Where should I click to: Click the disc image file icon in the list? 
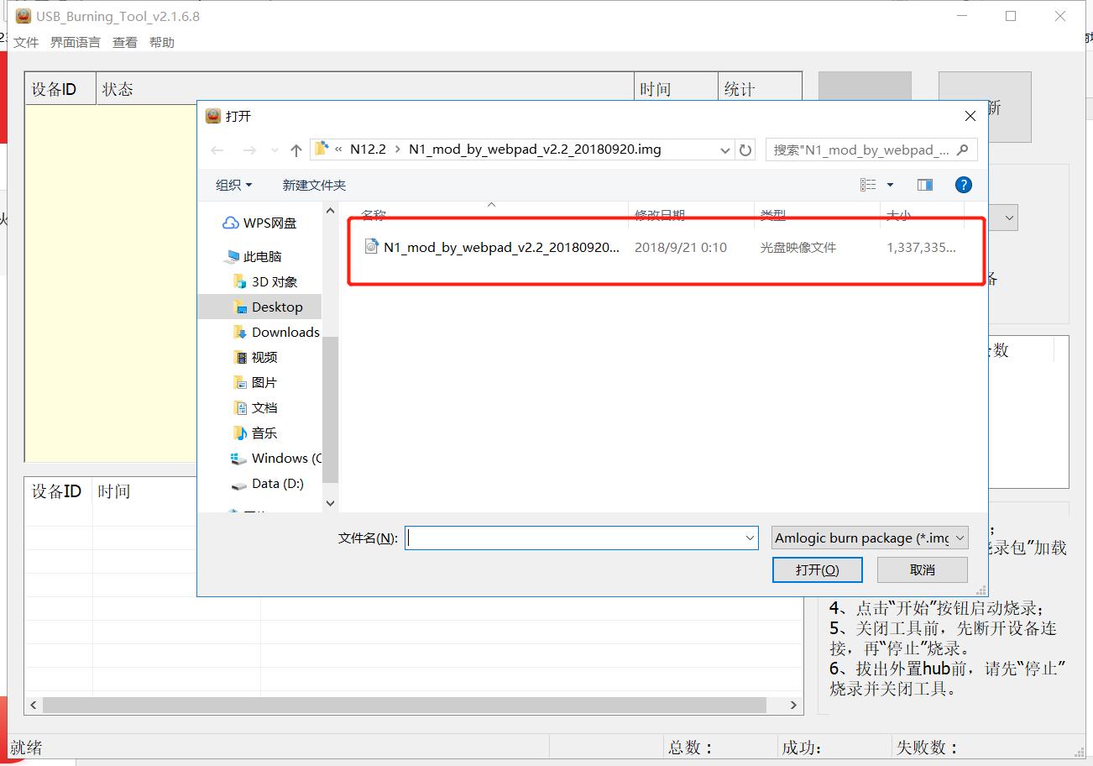coord(372,246)
